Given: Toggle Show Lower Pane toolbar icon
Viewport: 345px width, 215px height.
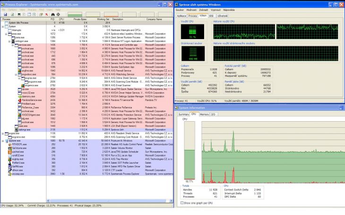Looking at the screenshot, I should (29, 15).
